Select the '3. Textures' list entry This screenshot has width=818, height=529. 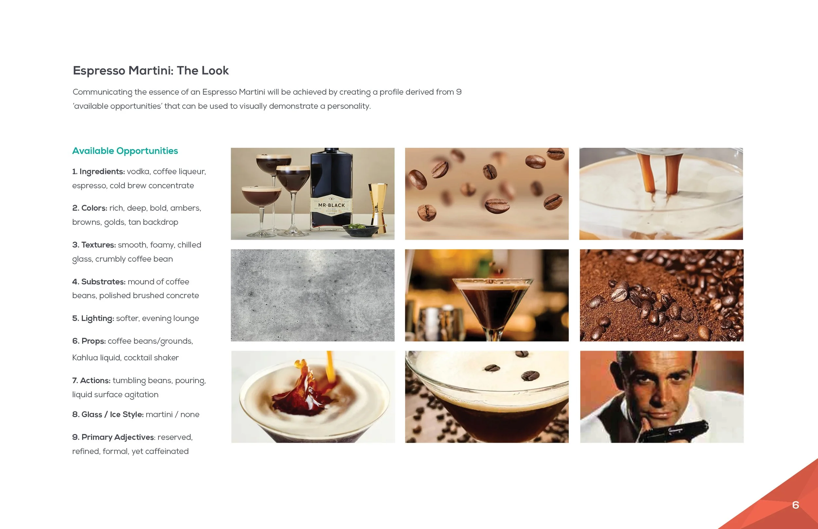point(137,252)
